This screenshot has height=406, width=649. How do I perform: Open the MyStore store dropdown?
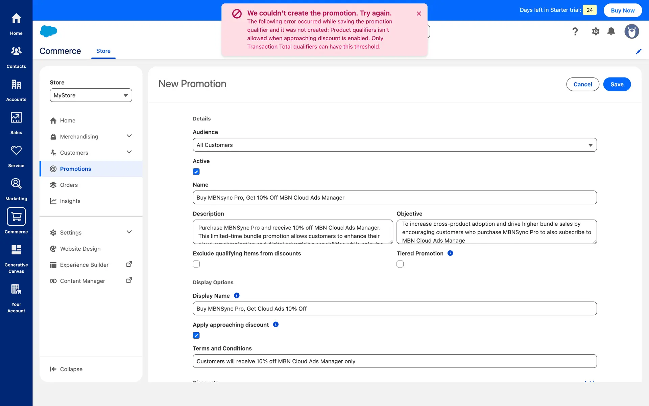(x=91, y=95)
